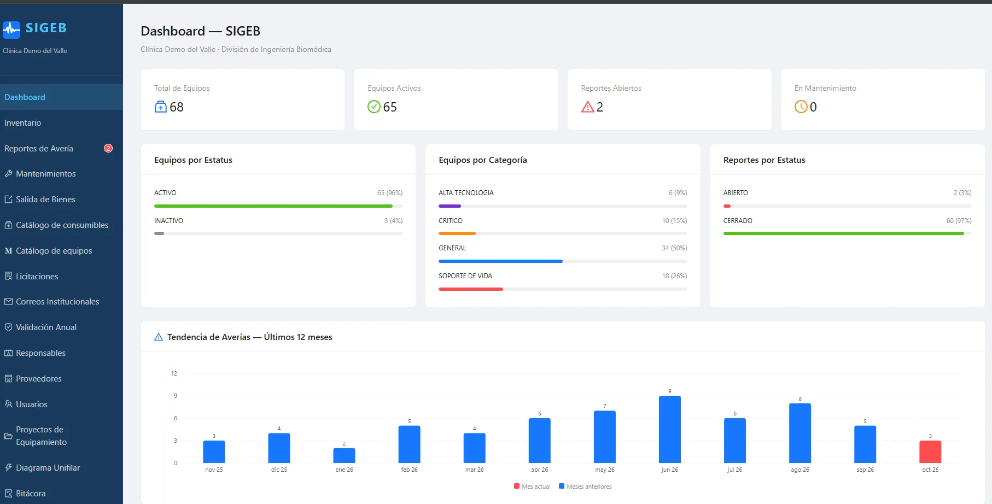Click the Equipos Activos green check icon
Viewport: 992px width, 504px height.
[374, 107]
